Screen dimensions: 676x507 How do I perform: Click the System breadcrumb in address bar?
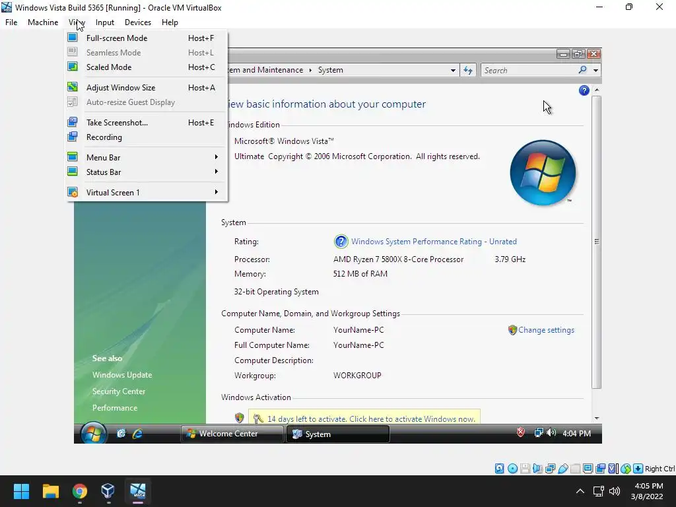coord(331,70)
